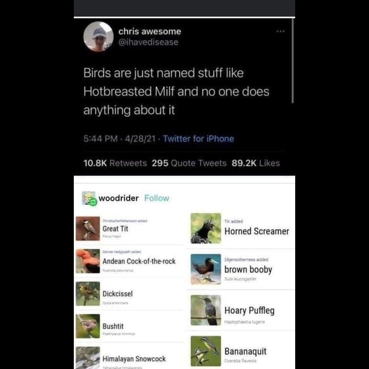
Task: Click woodrider's avatar icon
Action: (x=89, y=198)
